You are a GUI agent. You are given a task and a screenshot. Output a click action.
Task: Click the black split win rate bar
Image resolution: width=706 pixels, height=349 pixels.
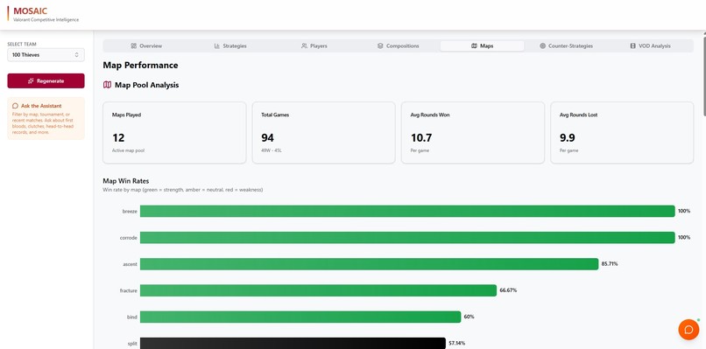[293, 343]
